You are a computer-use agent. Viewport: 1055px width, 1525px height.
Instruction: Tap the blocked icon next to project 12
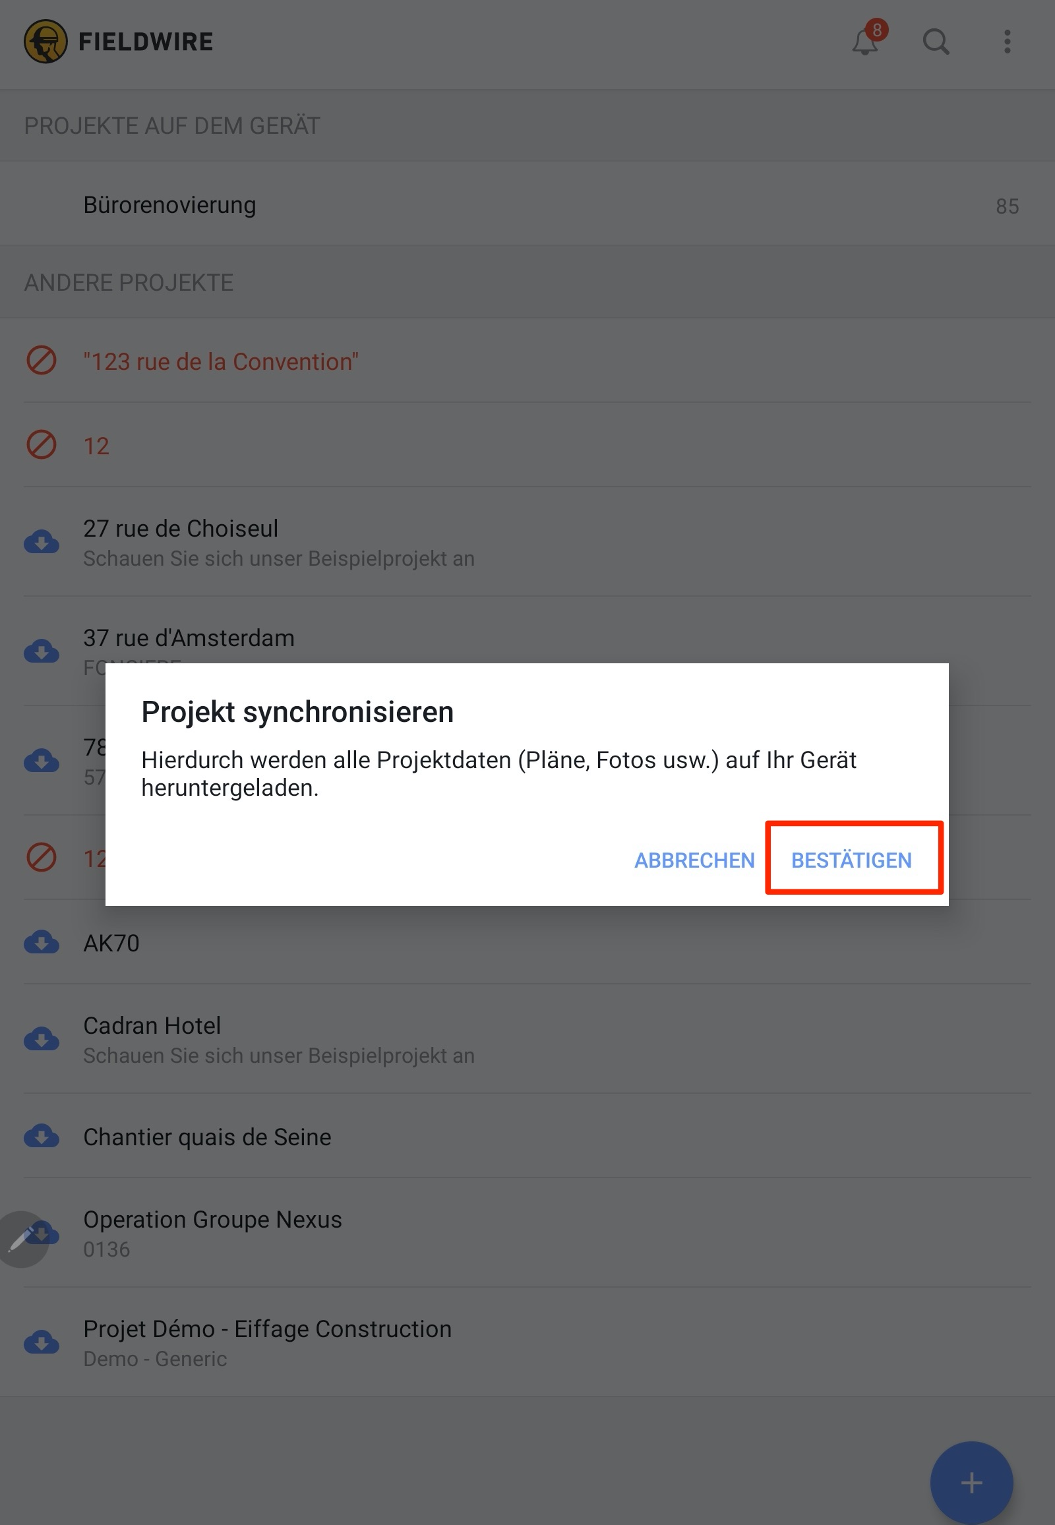tap(41, 445)
